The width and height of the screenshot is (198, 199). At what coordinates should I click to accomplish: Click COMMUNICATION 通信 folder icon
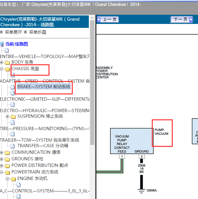point(7,152)
